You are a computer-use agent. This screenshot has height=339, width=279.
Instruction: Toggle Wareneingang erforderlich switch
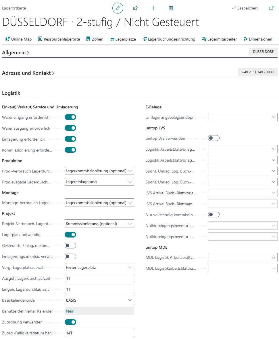coord(70,117)
